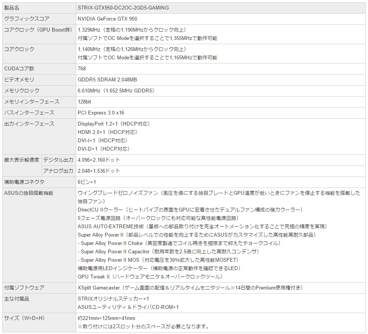
Task: Select the STRIXオリジナルステッカー×1 line
Action: [113, 299]
